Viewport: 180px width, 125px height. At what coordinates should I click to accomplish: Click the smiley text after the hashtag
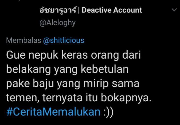pos(108,112)
